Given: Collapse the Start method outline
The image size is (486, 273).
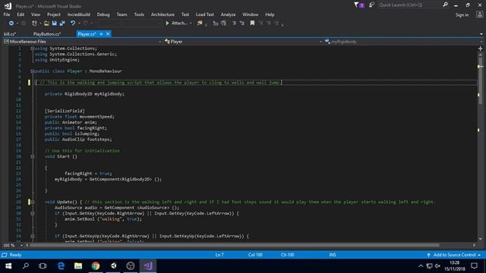Looking at the screenshot, I should click(x=32, y=157).
